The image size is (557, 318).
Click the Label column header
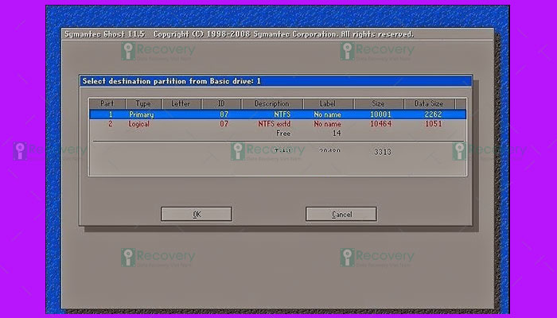328,103
